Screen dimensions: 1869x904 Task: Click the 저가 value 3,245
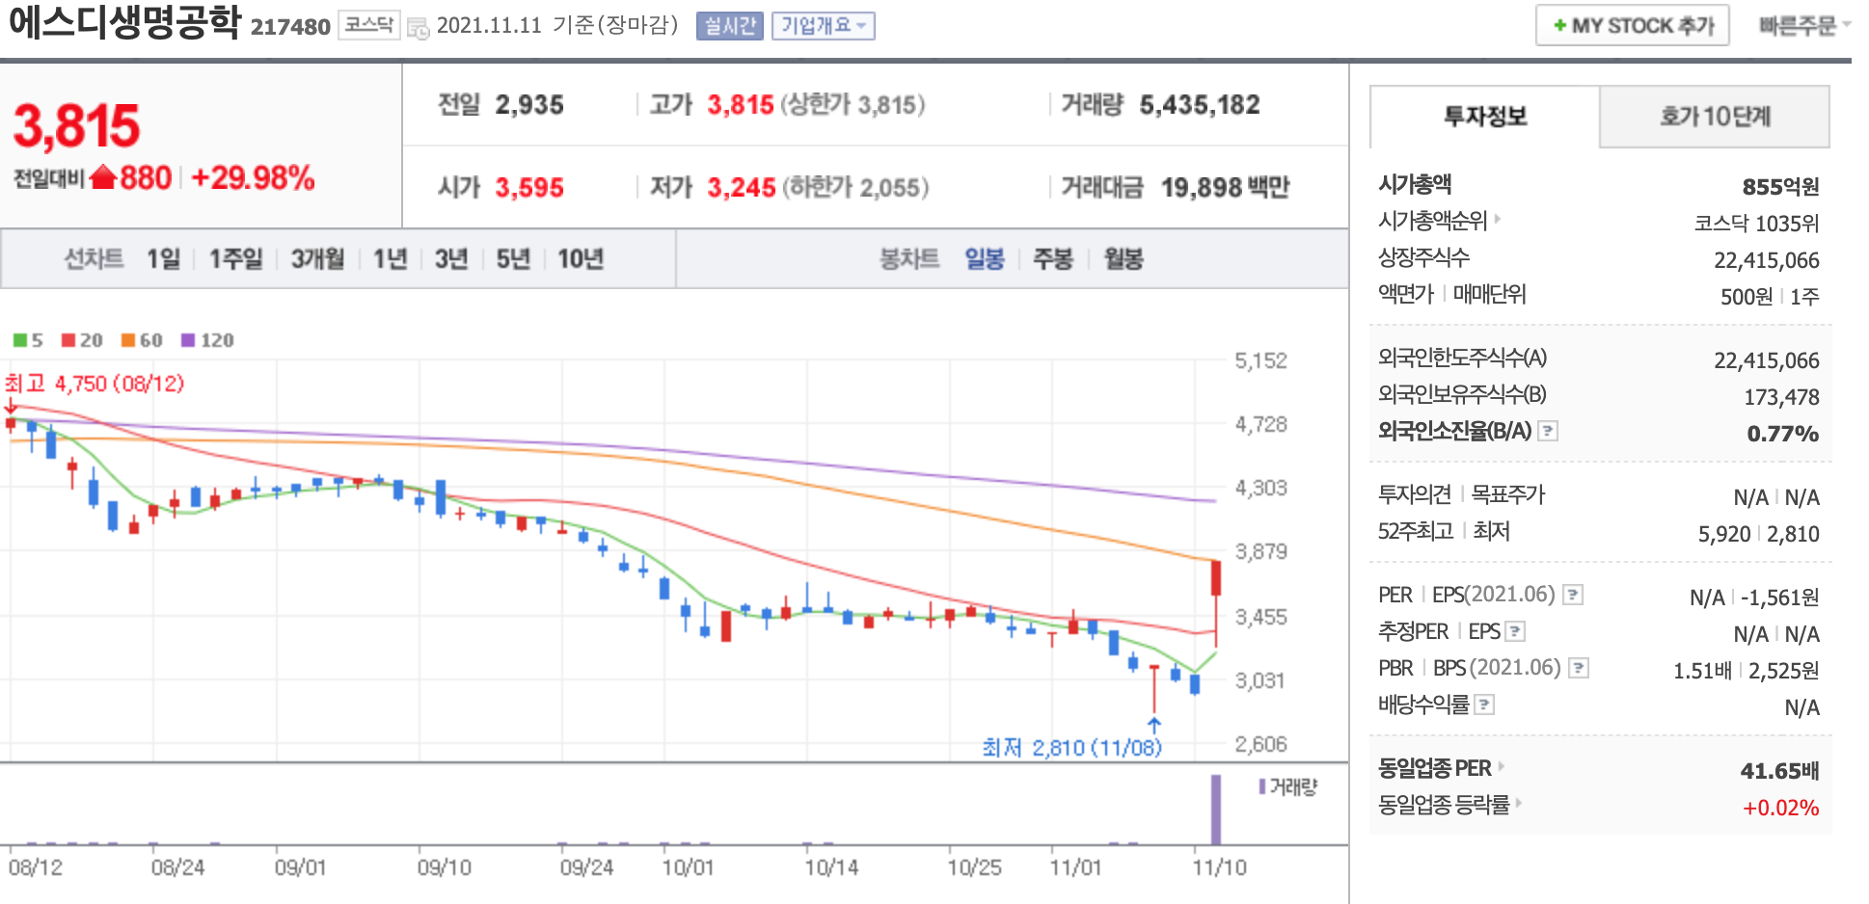[742, 187]
